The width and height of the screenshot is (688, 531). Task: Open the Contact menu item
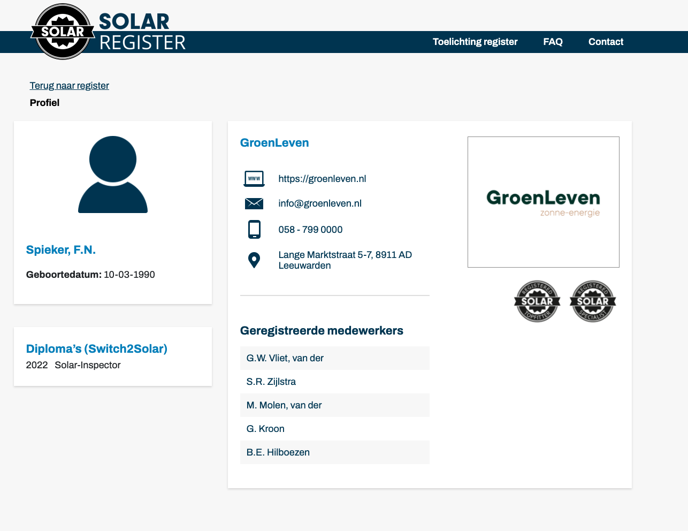tap(606, 42)
